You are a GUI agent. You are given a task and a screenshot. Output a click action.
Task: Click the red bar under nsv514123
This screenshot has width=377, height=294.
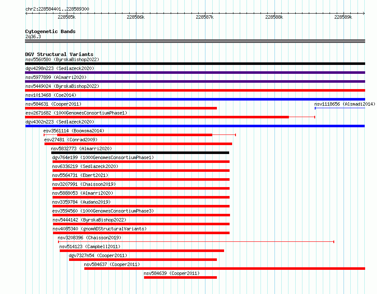142,251
